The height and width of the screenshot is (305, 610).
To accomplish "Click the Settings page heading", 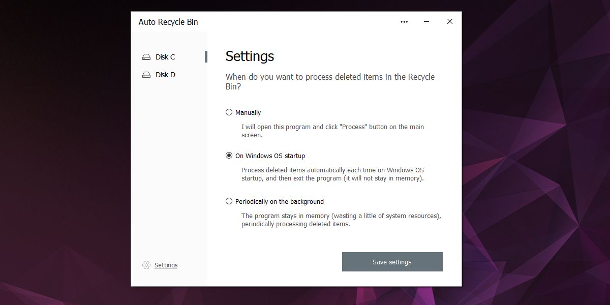I will click(x=250, y=56).
